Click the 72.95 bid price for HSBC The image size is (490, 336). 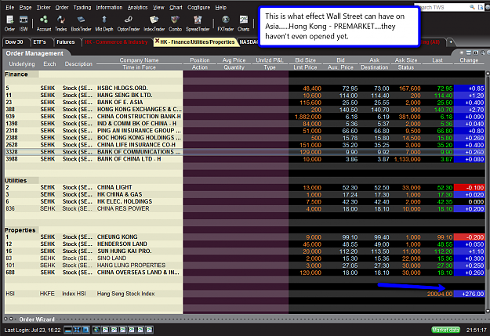[350, 89]
